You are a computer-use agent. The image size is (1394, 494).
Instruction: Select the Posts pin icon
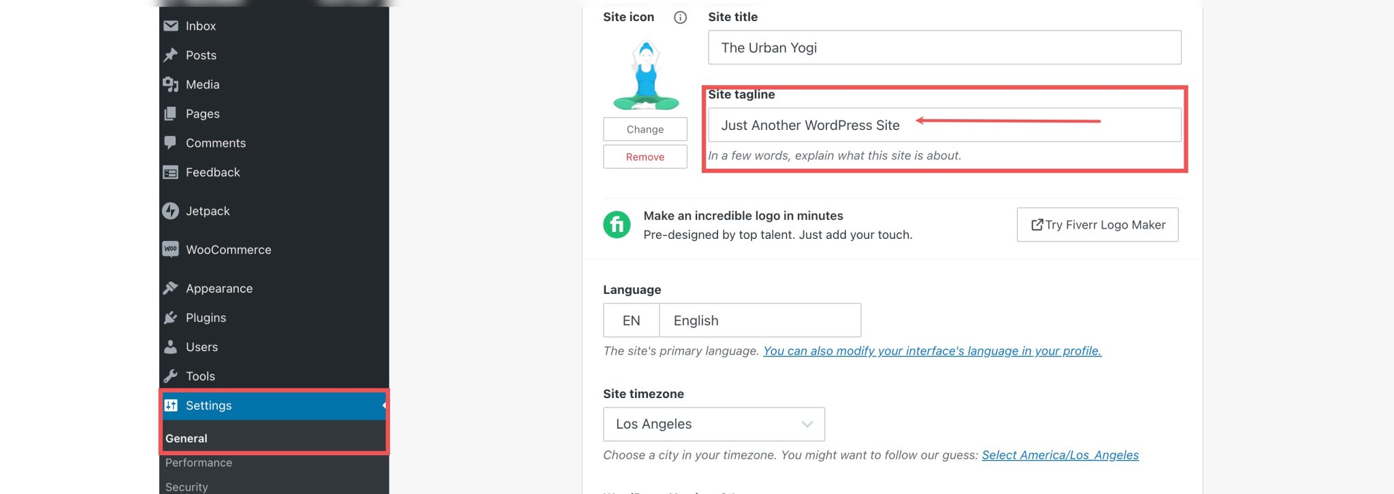(x=170, y=55)
